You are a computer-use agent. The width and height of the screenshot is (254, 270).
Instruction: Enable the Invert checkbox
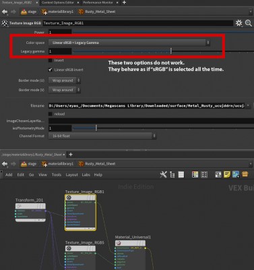click(x=51, y=60)
